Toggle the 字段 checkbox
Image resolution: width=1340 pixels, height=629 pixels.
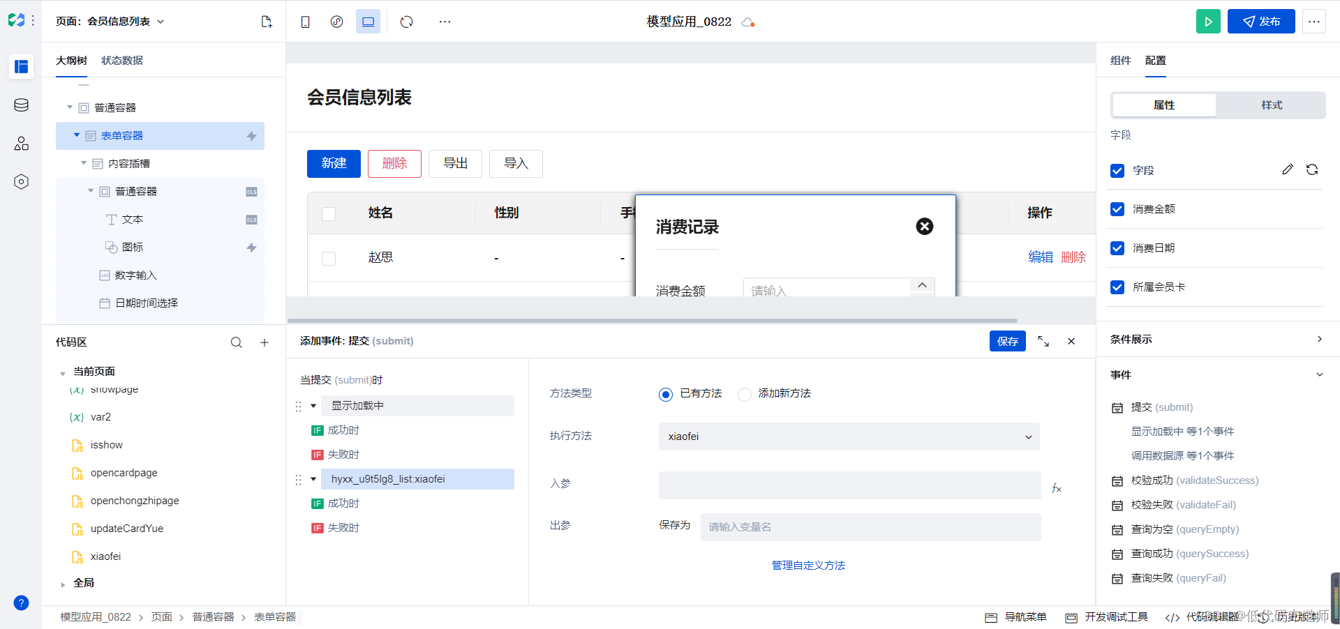click(1117, 170)
